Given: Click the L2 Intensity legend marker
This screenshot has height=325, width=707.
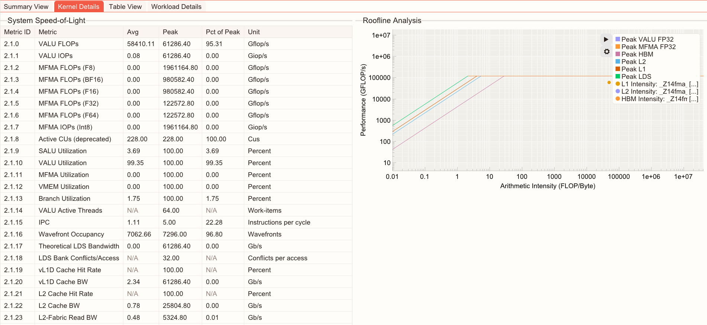Looking at the screenshot, I should tap(617, 91).
